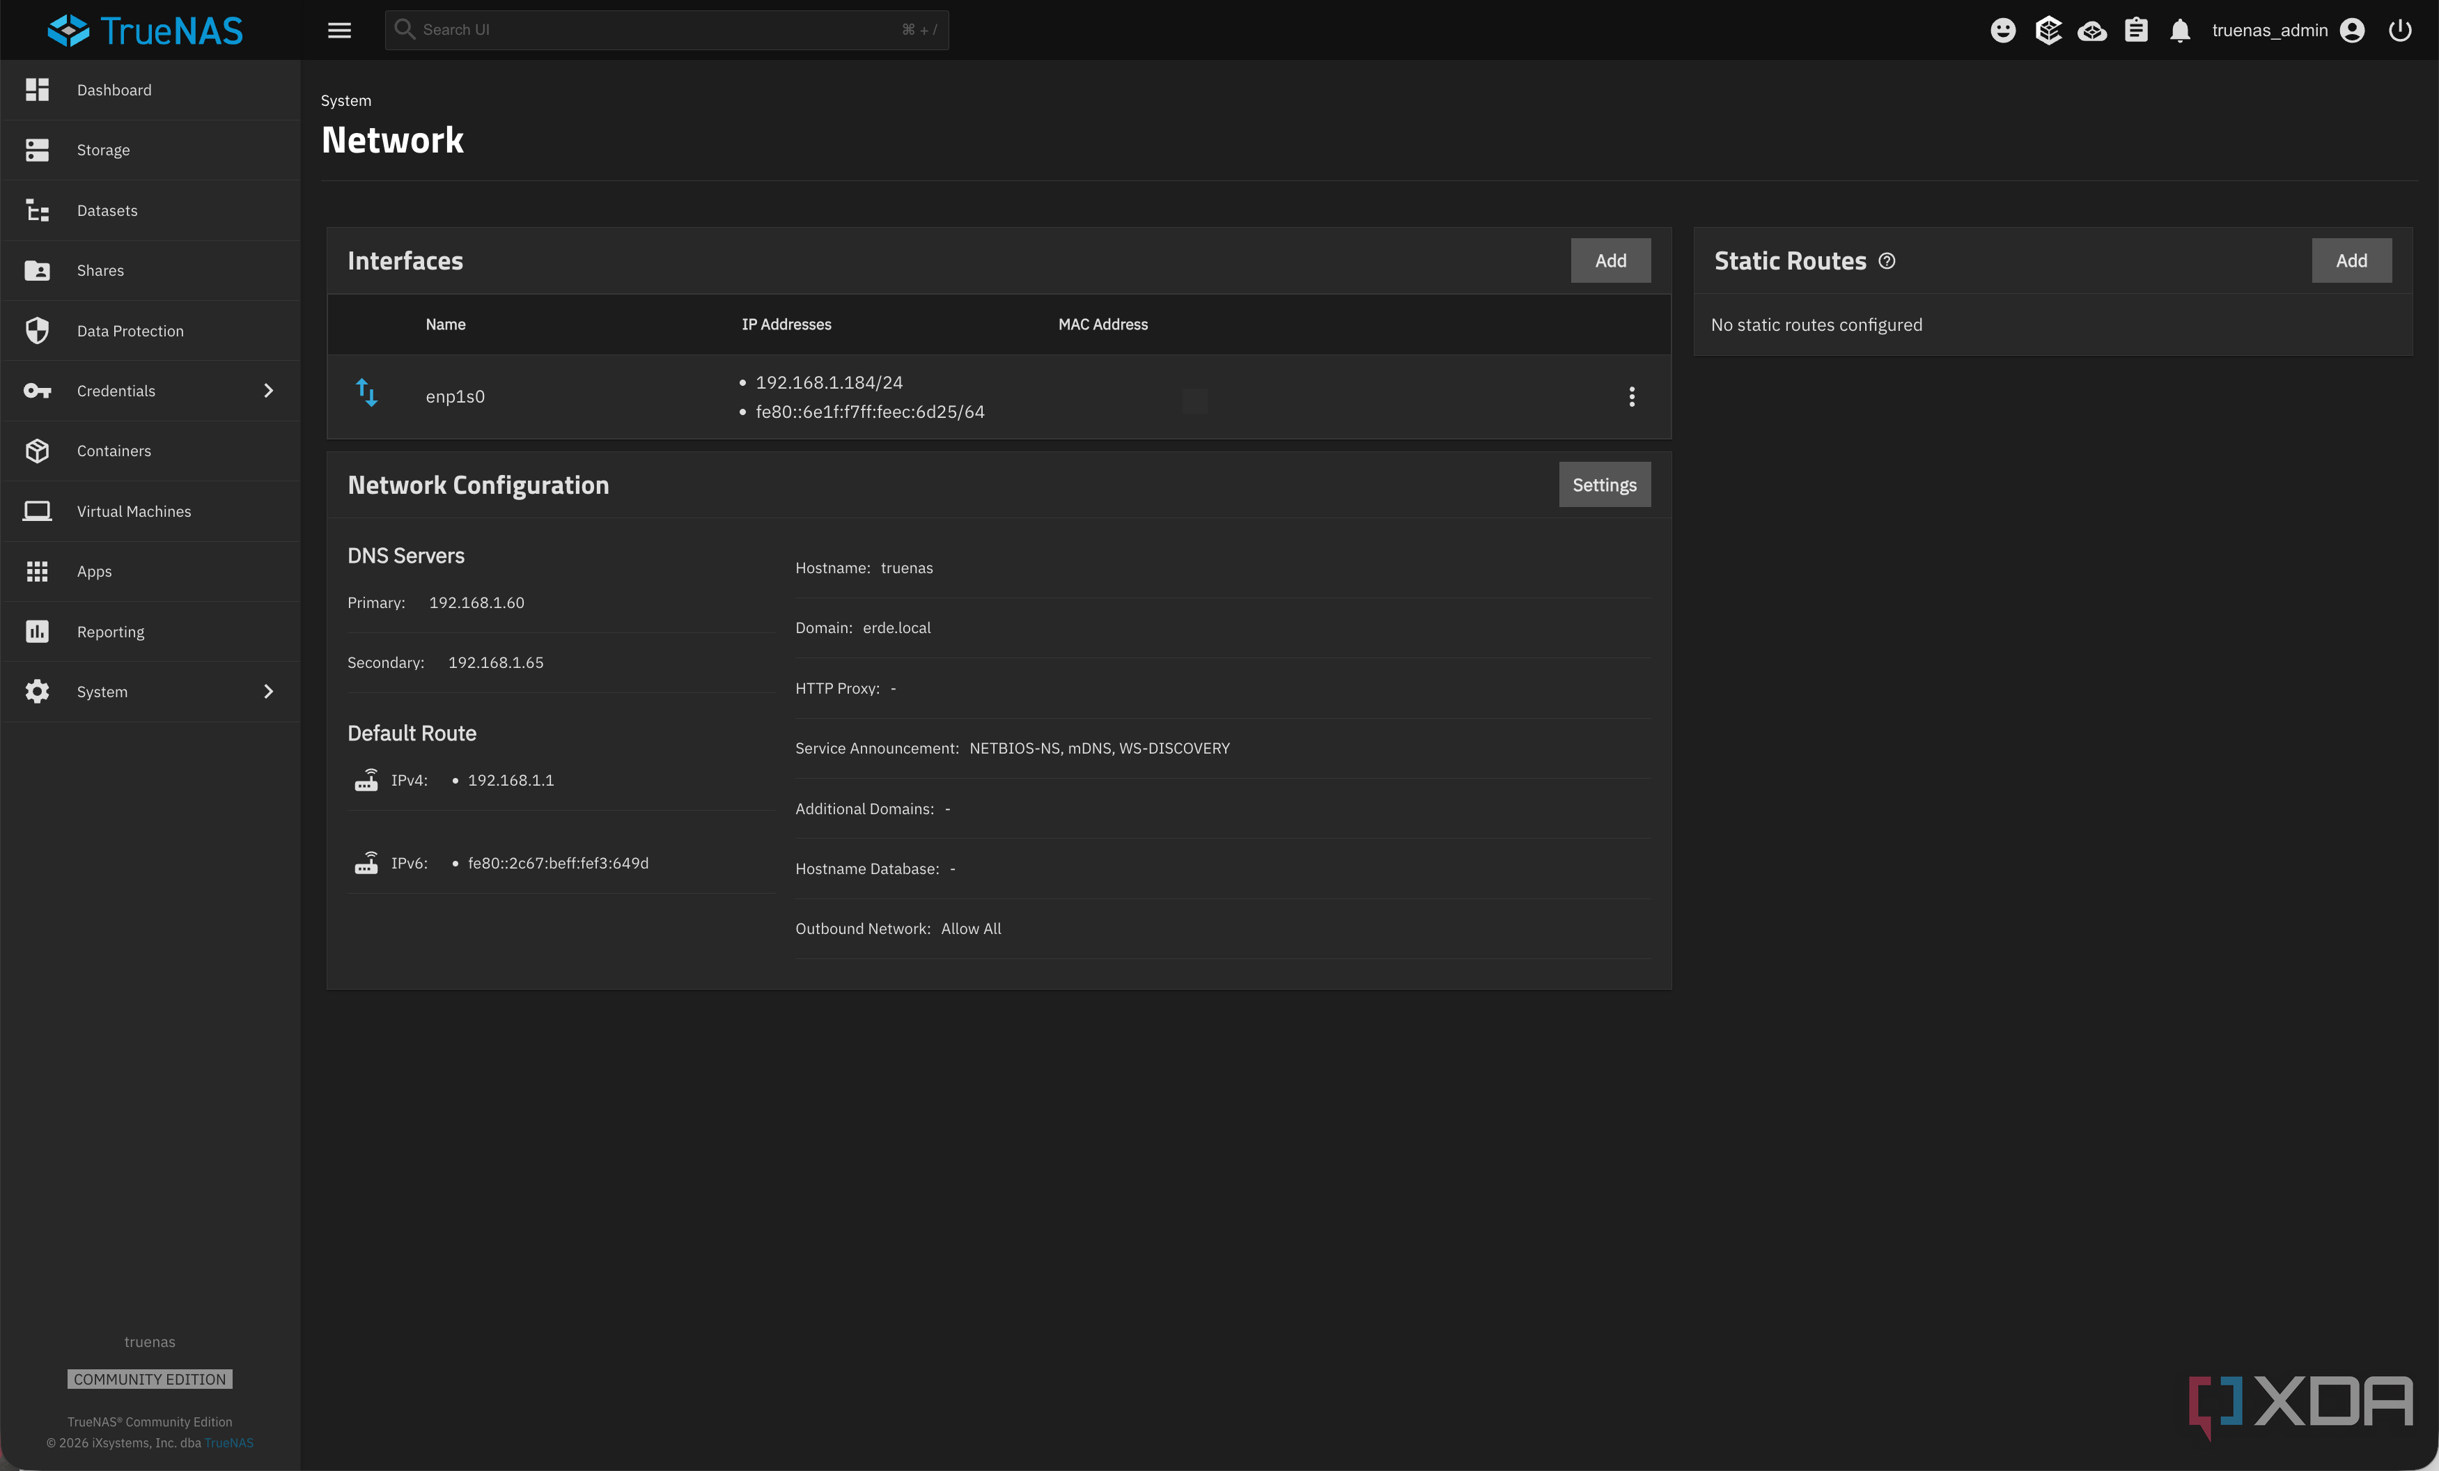This screenshot has width=2439, height=1471.
Task: Click the Search UI input field
Action: pos(667,30)
